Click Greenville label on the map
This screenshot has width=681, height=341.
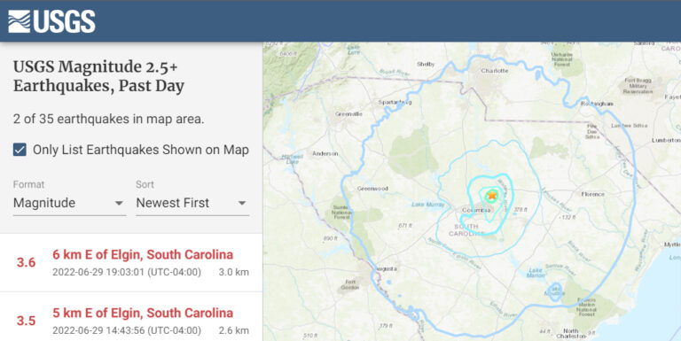pyautogui.click(x=348, y=114)
